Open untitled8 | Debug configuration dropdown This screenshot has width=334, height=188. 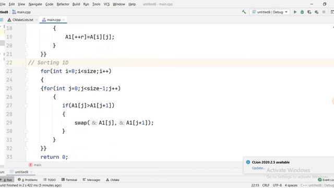[x=270, y=12]
